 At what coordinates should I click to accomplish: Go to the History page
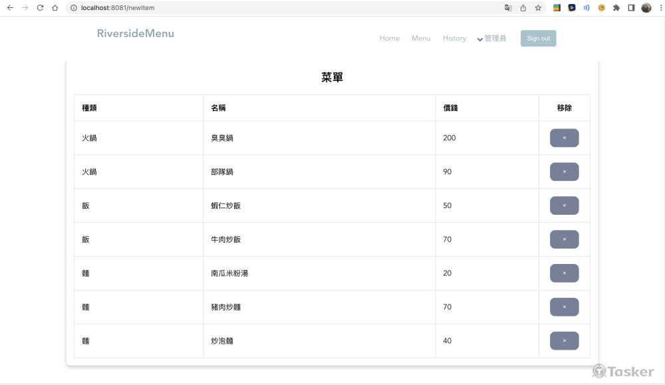[x=454, y=39]
